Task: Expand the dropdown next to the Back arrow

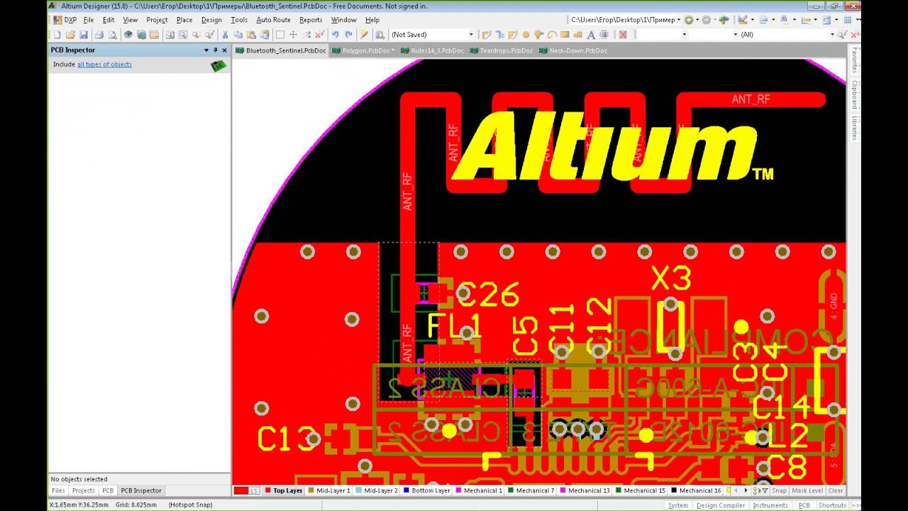Action: click(697, 19)
